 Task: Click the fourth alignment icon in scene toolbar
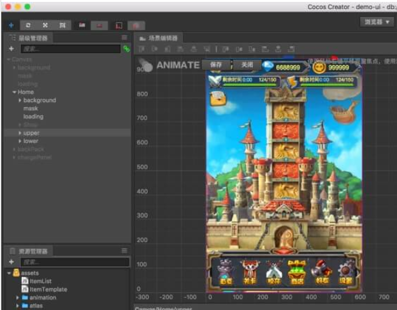click(180, 49)
